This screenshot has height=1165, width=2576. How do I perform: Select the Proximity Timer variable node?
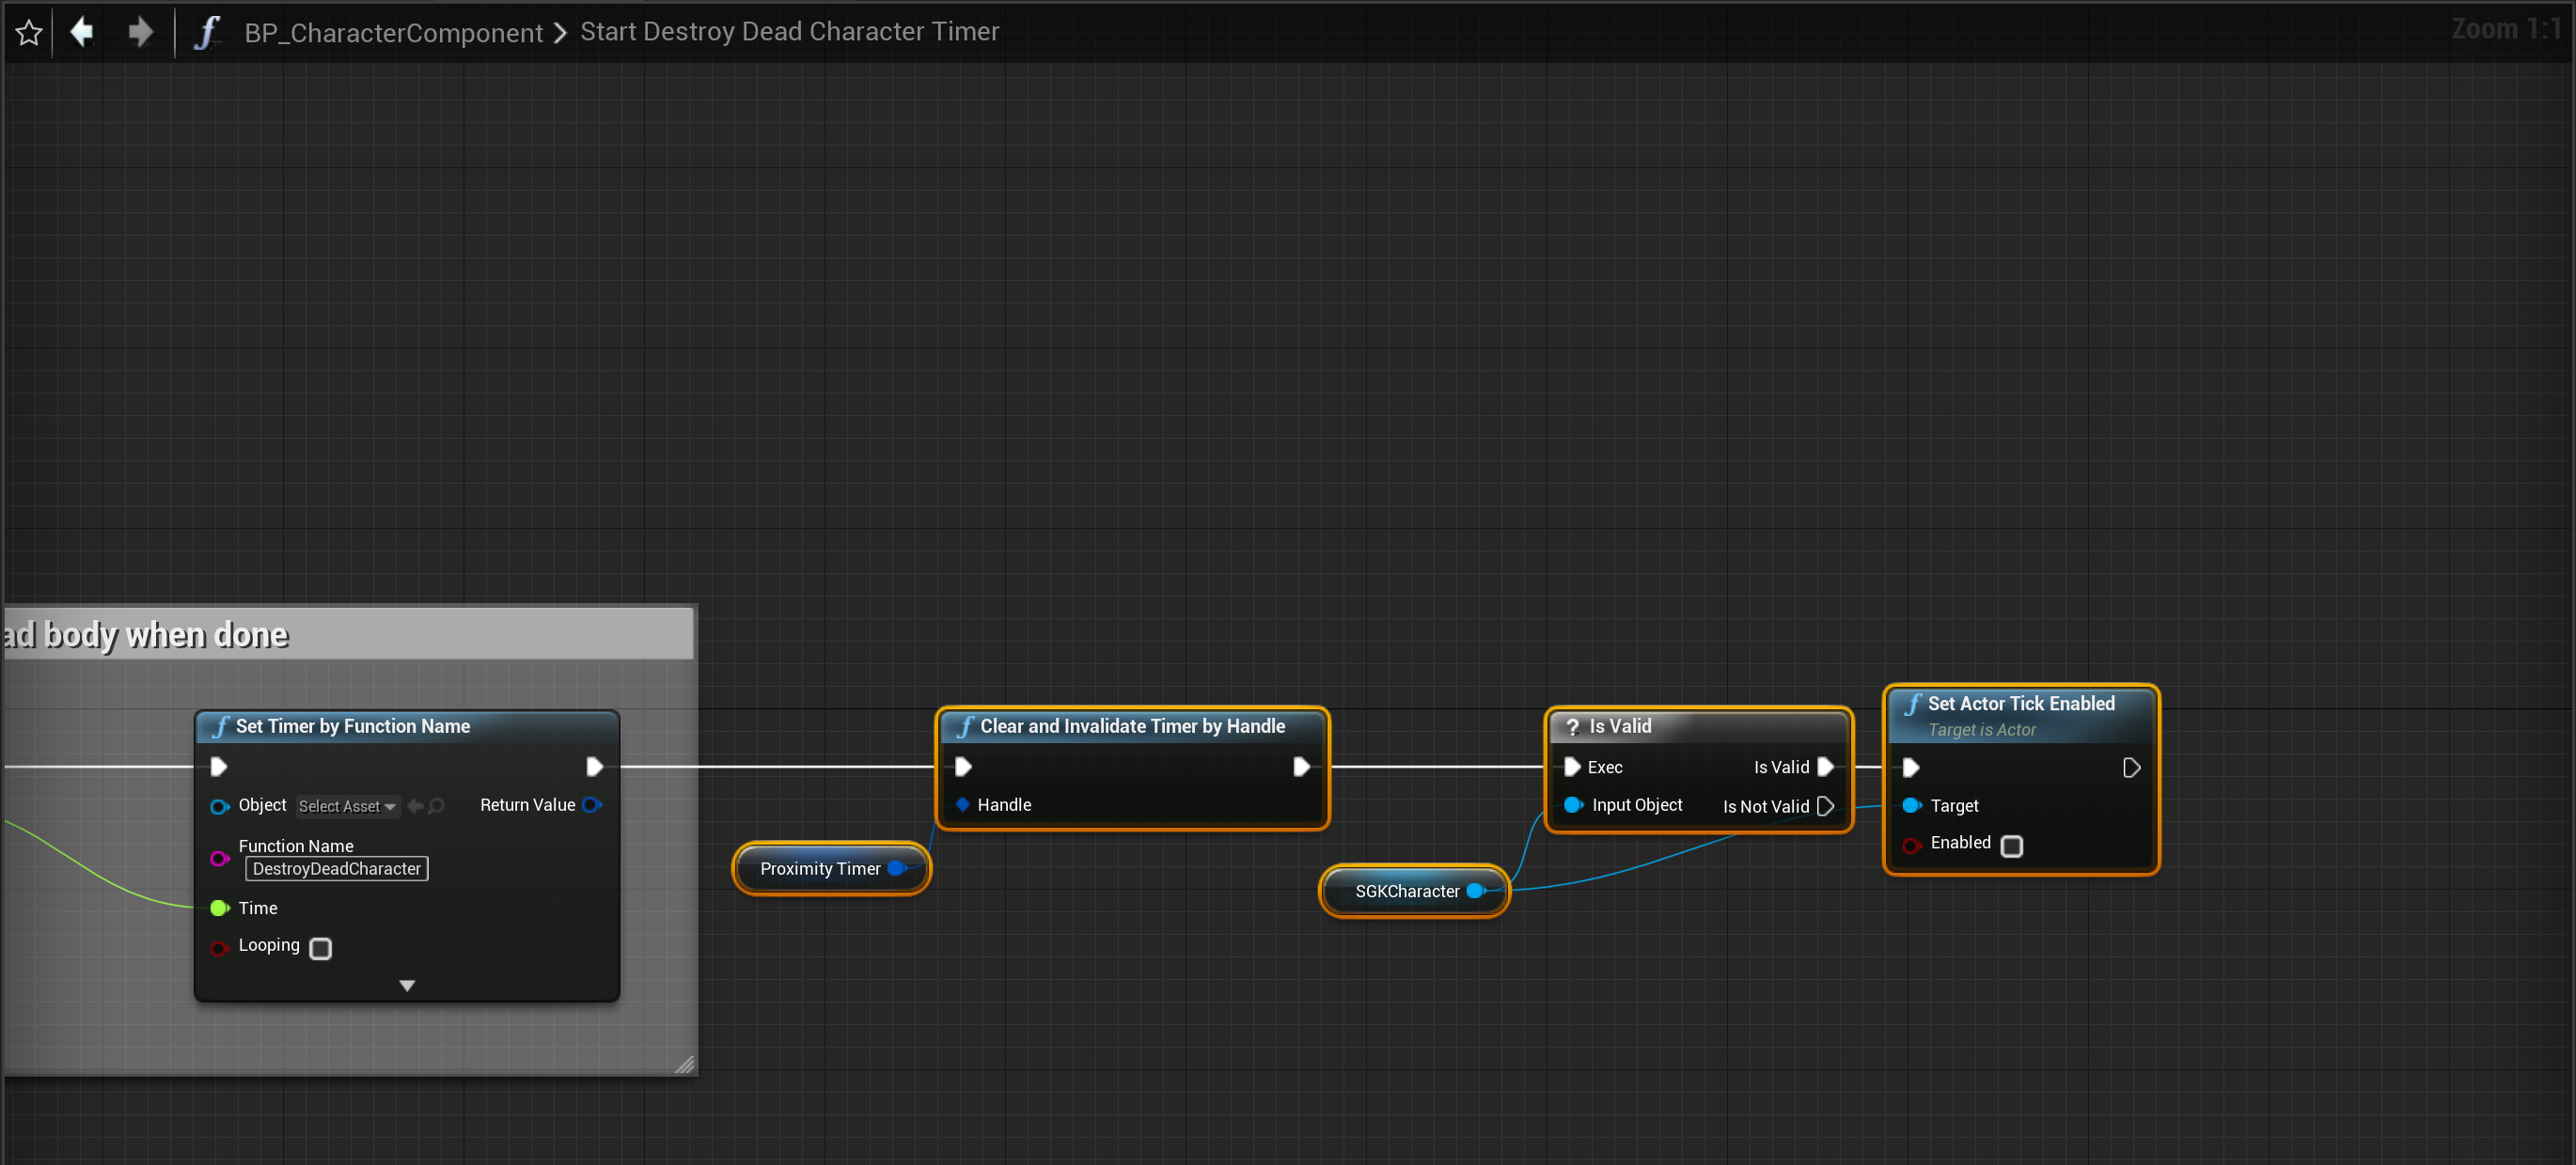coord(819,868)
